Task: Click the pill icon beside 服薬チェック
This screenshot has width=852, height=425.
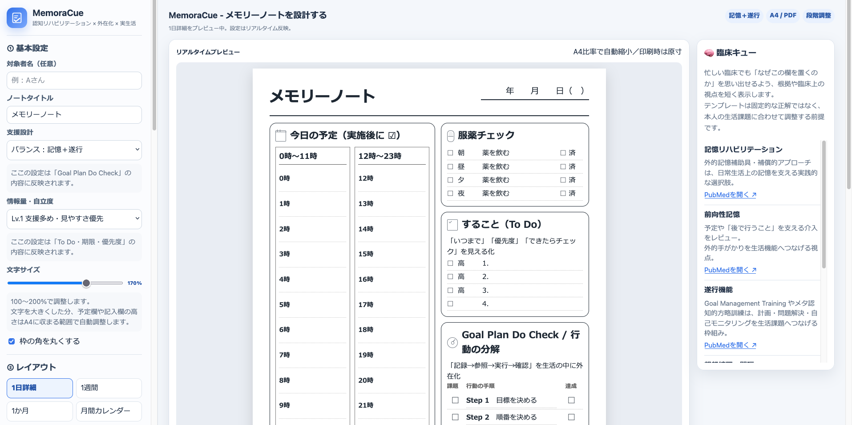Action: coord(451,136)
